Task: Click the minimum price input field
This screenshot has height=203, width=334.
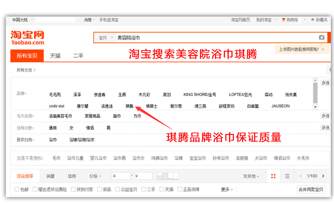Action: [121, 176]
